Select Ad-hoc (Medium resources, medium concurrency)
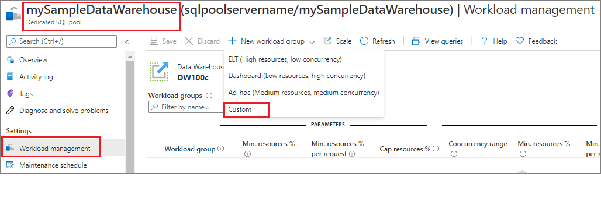601x212 pixels. tap(303, 93)
